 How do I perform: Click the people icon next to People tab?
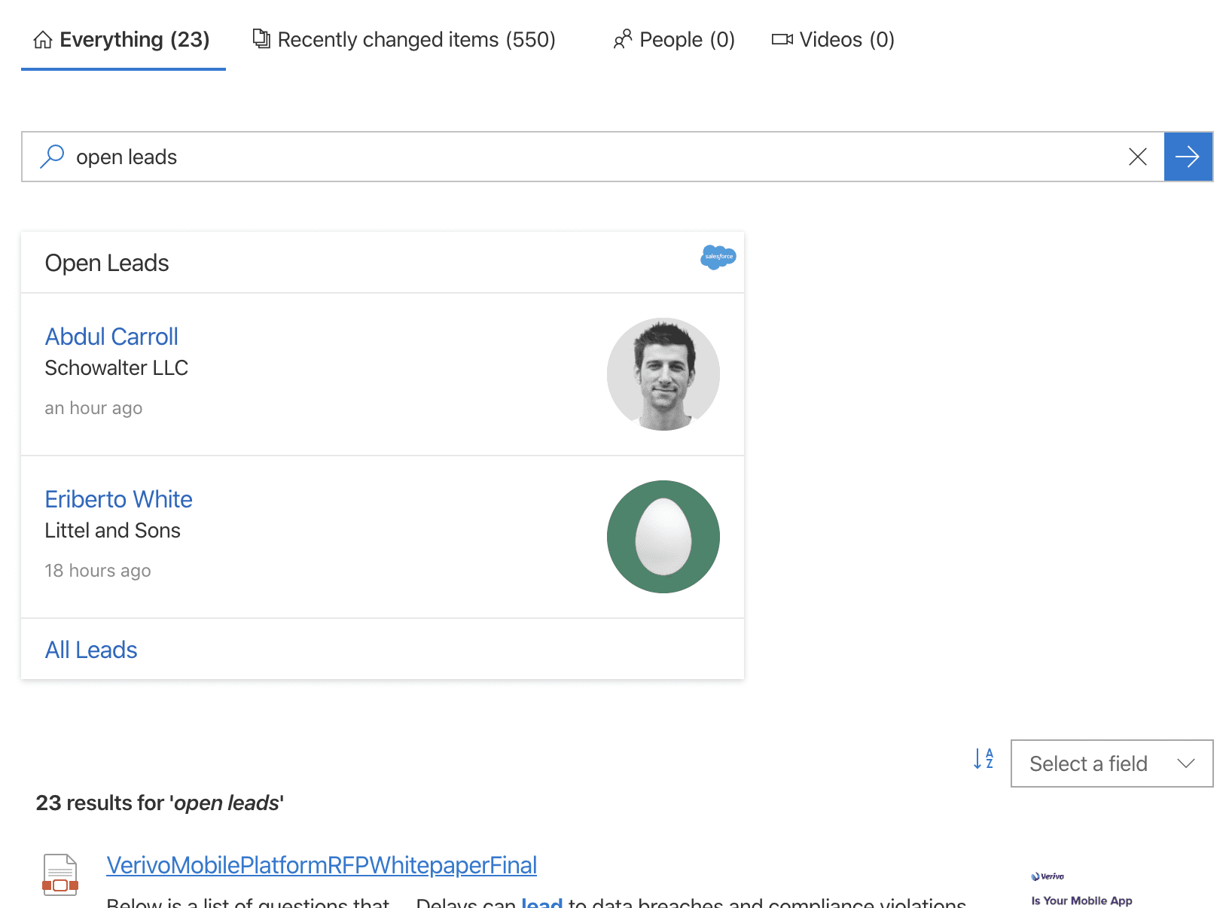622,39
